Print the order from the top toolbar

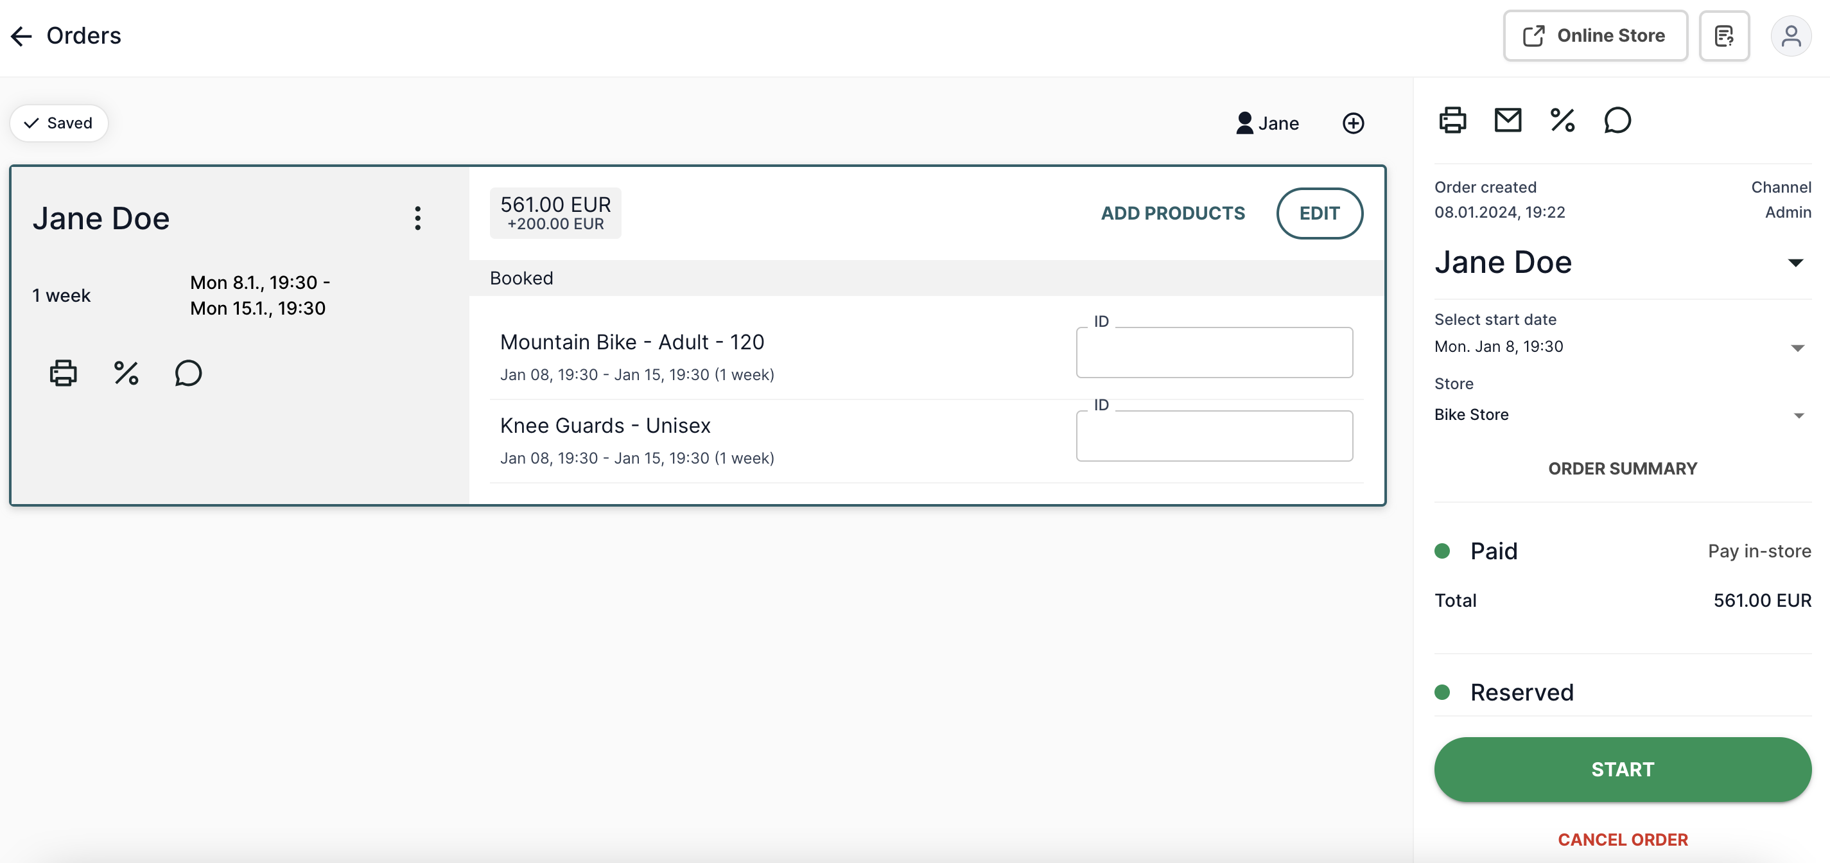[1452, 120]
